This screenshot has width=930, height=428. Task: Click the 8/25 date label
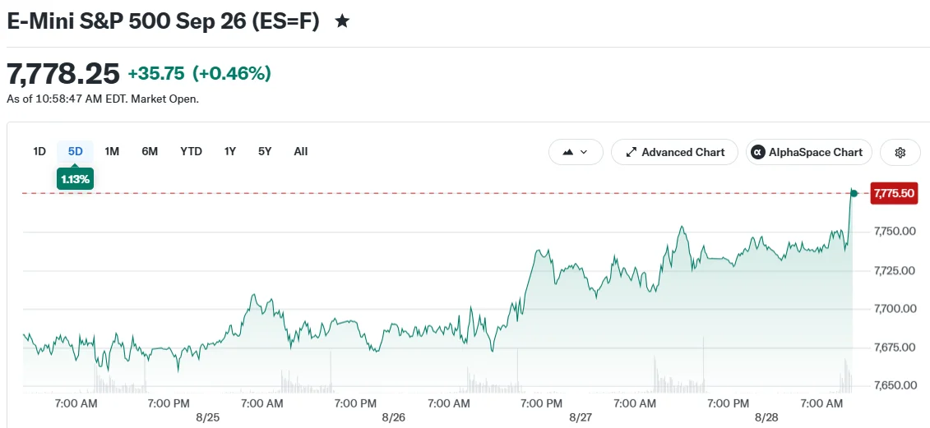[x=207, y=416]
